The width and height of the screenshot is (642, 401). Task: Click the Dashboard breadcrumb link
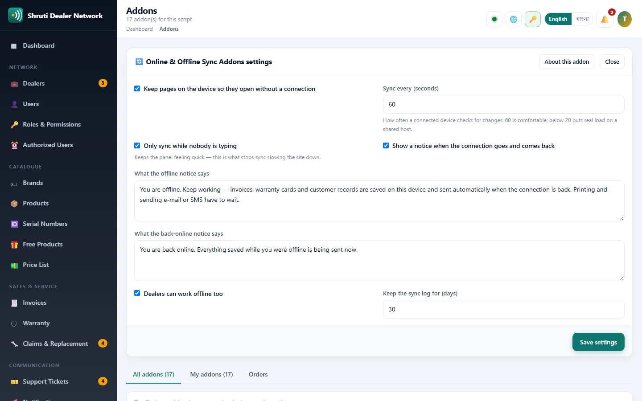[x=140, y=29]
